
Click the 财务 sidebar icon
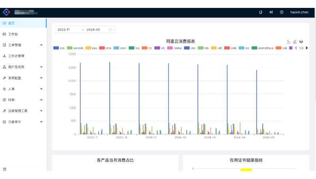pyautogui.click(x=4, y=100)
